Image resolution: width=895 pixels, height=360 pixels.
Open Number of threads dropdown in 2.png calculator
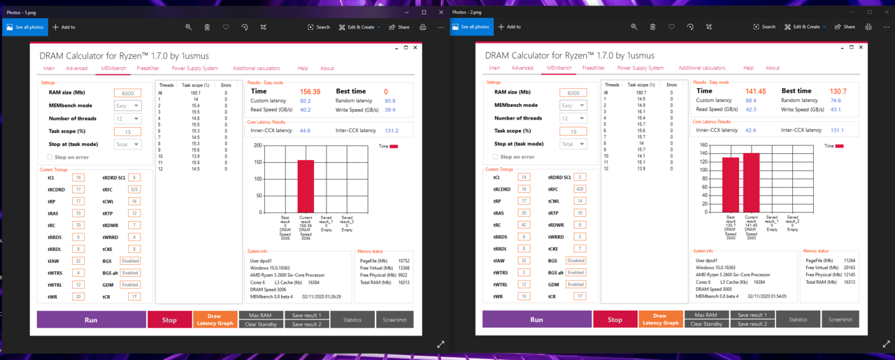pyautogui.click(x=573, y=118)
